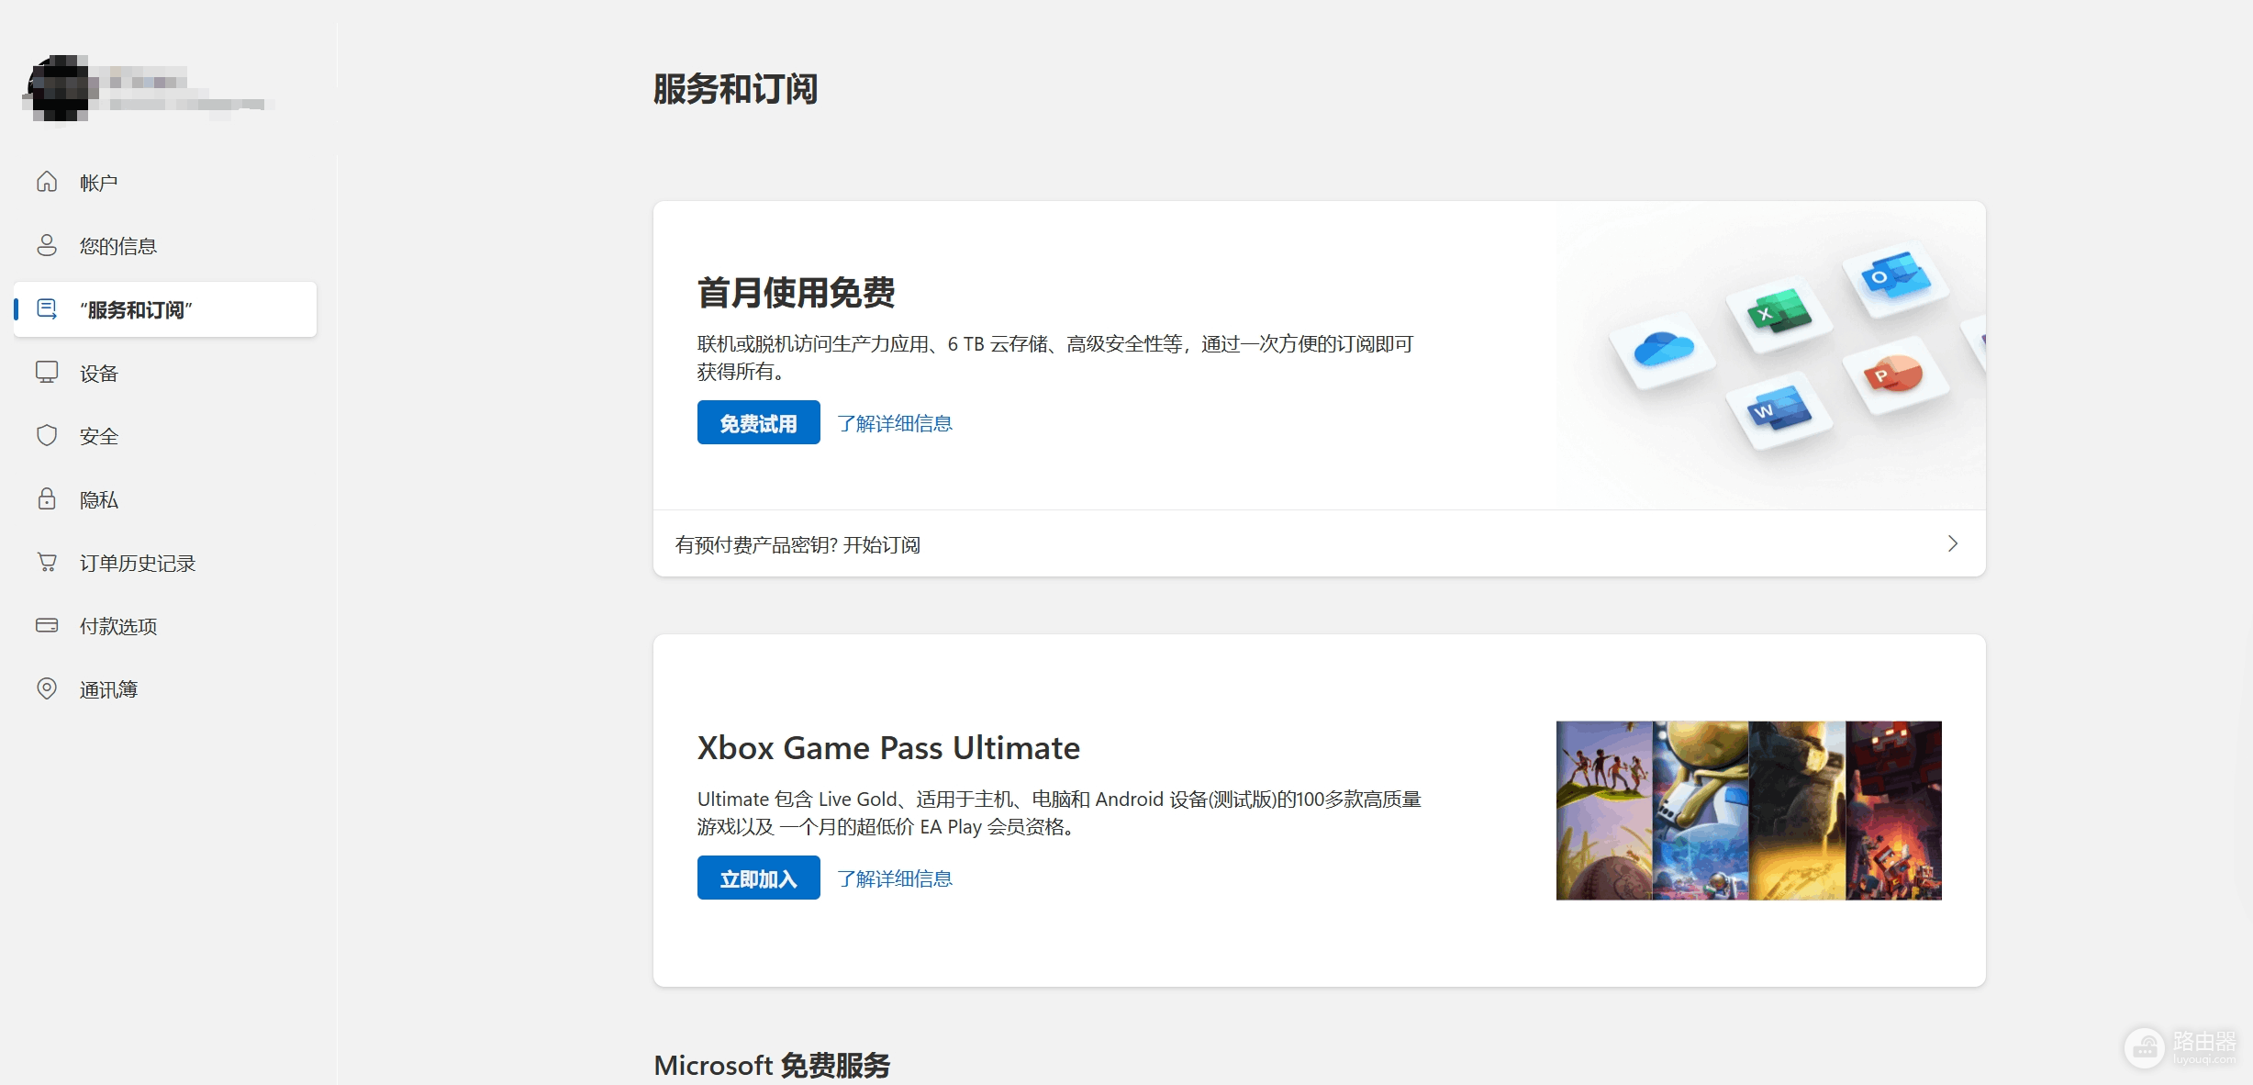
Task: Open 隐私 in the sidebar
Action: 165,499
